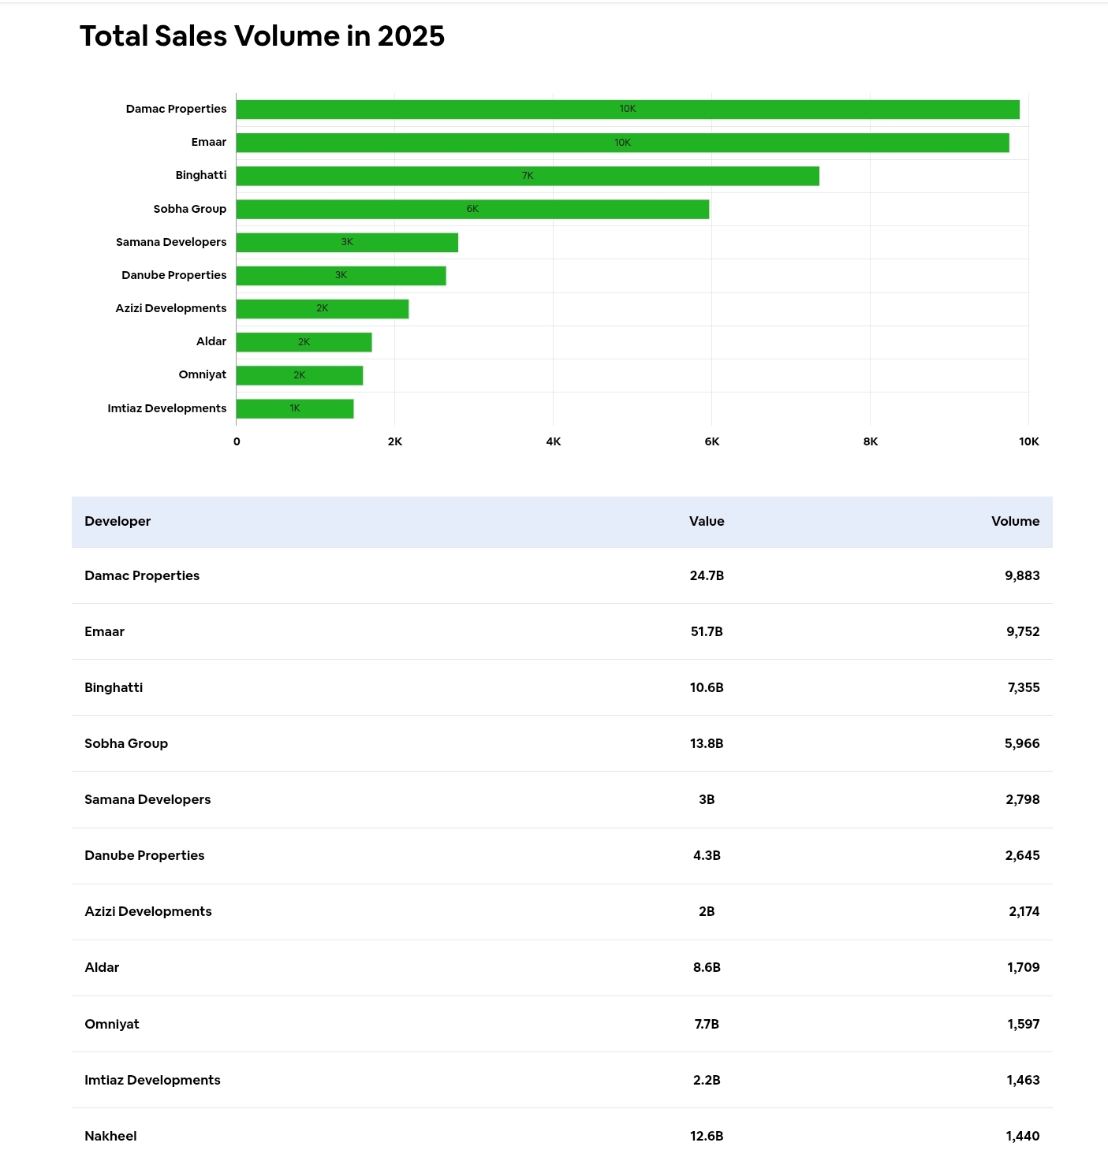Select the Omniyat bar in the chart

pos(299,375)
